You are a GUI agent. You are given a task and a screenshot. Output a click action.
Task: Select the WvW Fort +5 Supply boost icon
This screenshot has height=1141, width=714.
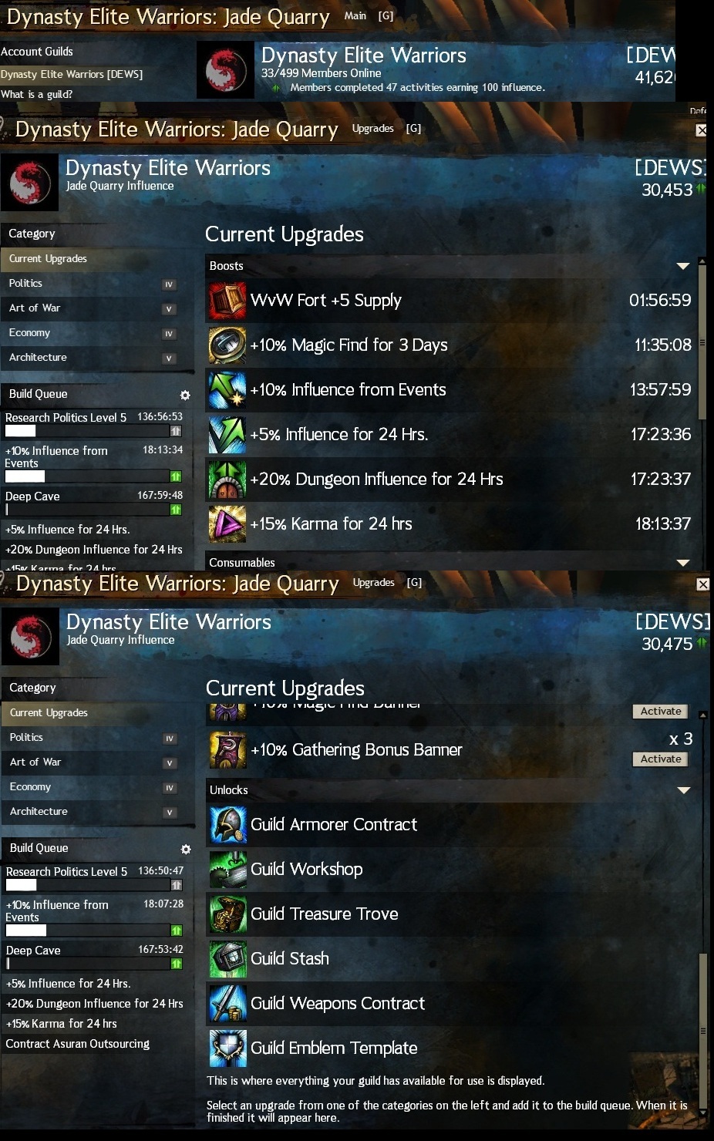(227, 301)
